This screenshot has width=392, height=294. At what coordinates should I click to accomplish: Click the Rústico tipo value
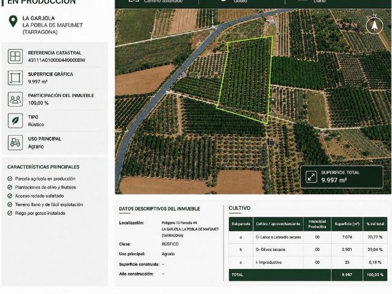tap(36, 125)
